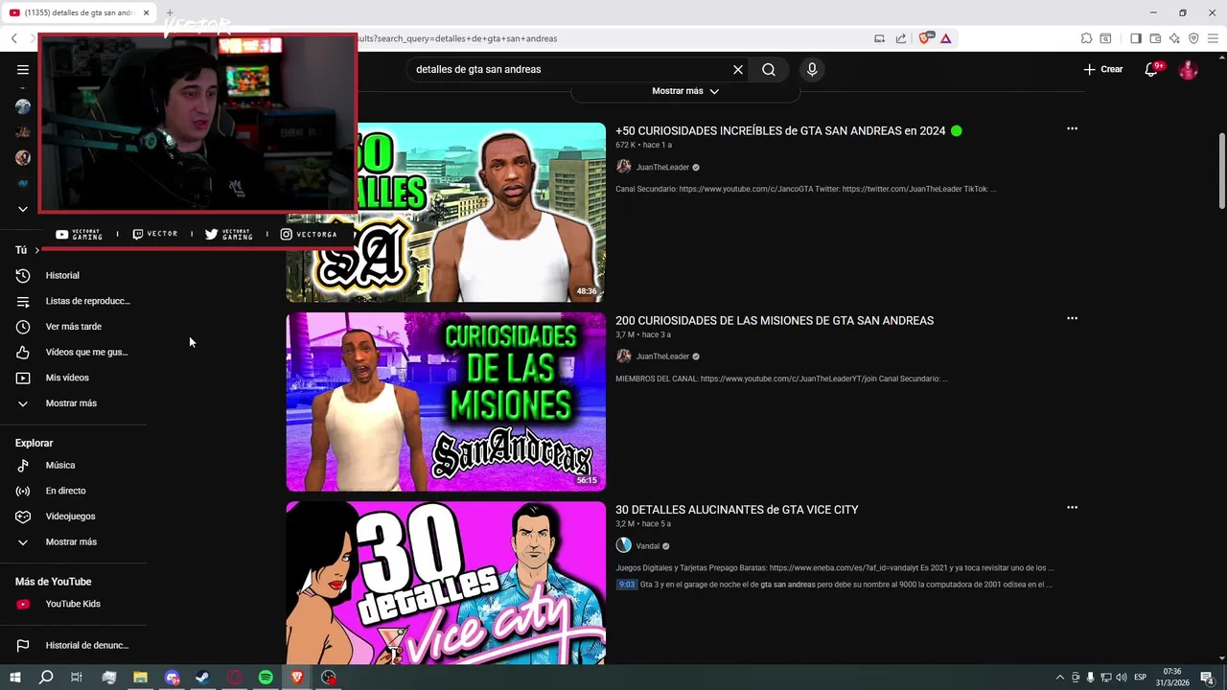Open Brave Shields lion icon

(925, 38)
